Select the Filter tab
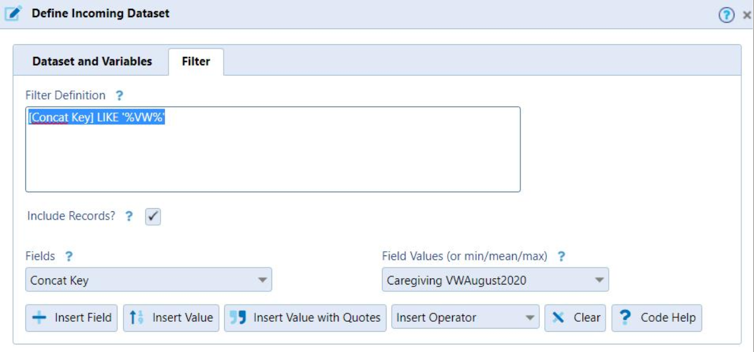Image resolution: width=754 pixels, height=352 pixels. pyautogui.click(x=196, y=62)
